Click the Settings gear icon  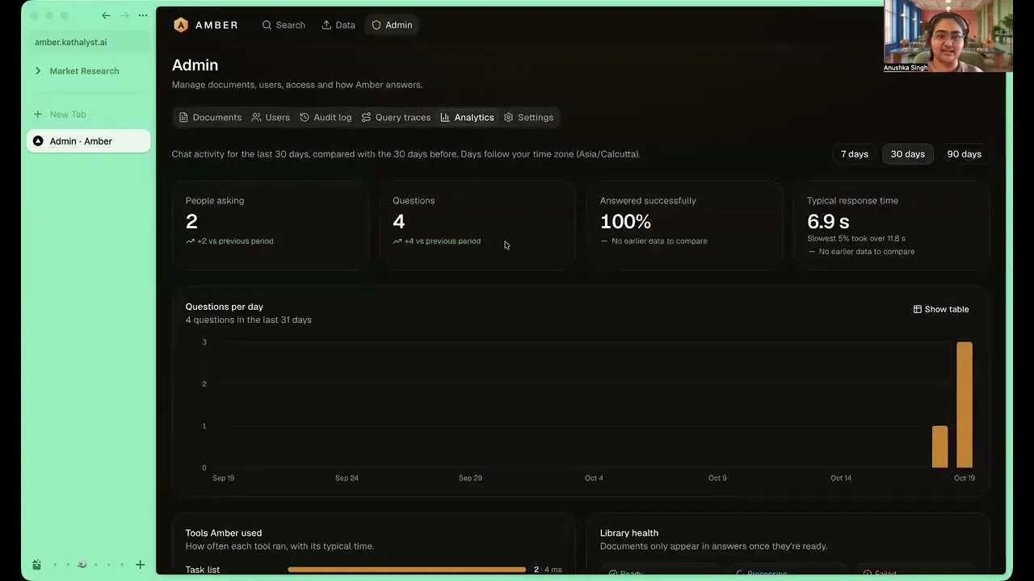tap(509, 117)
